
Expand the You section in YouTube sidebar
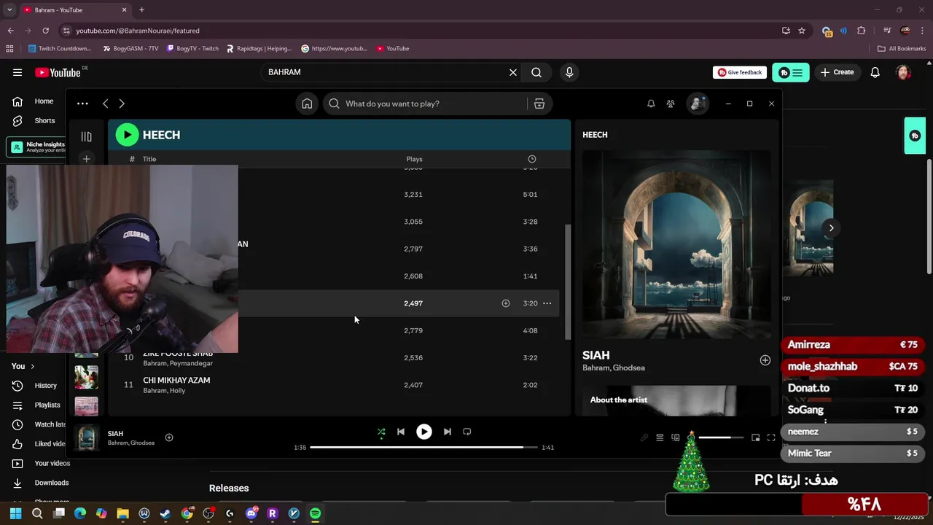click(23, 366)
